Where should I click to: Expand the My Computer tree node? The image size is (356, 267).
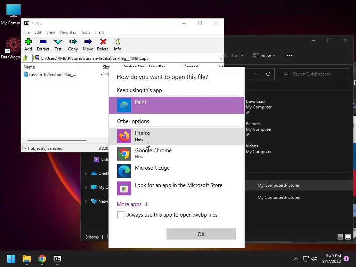point(86,187)
